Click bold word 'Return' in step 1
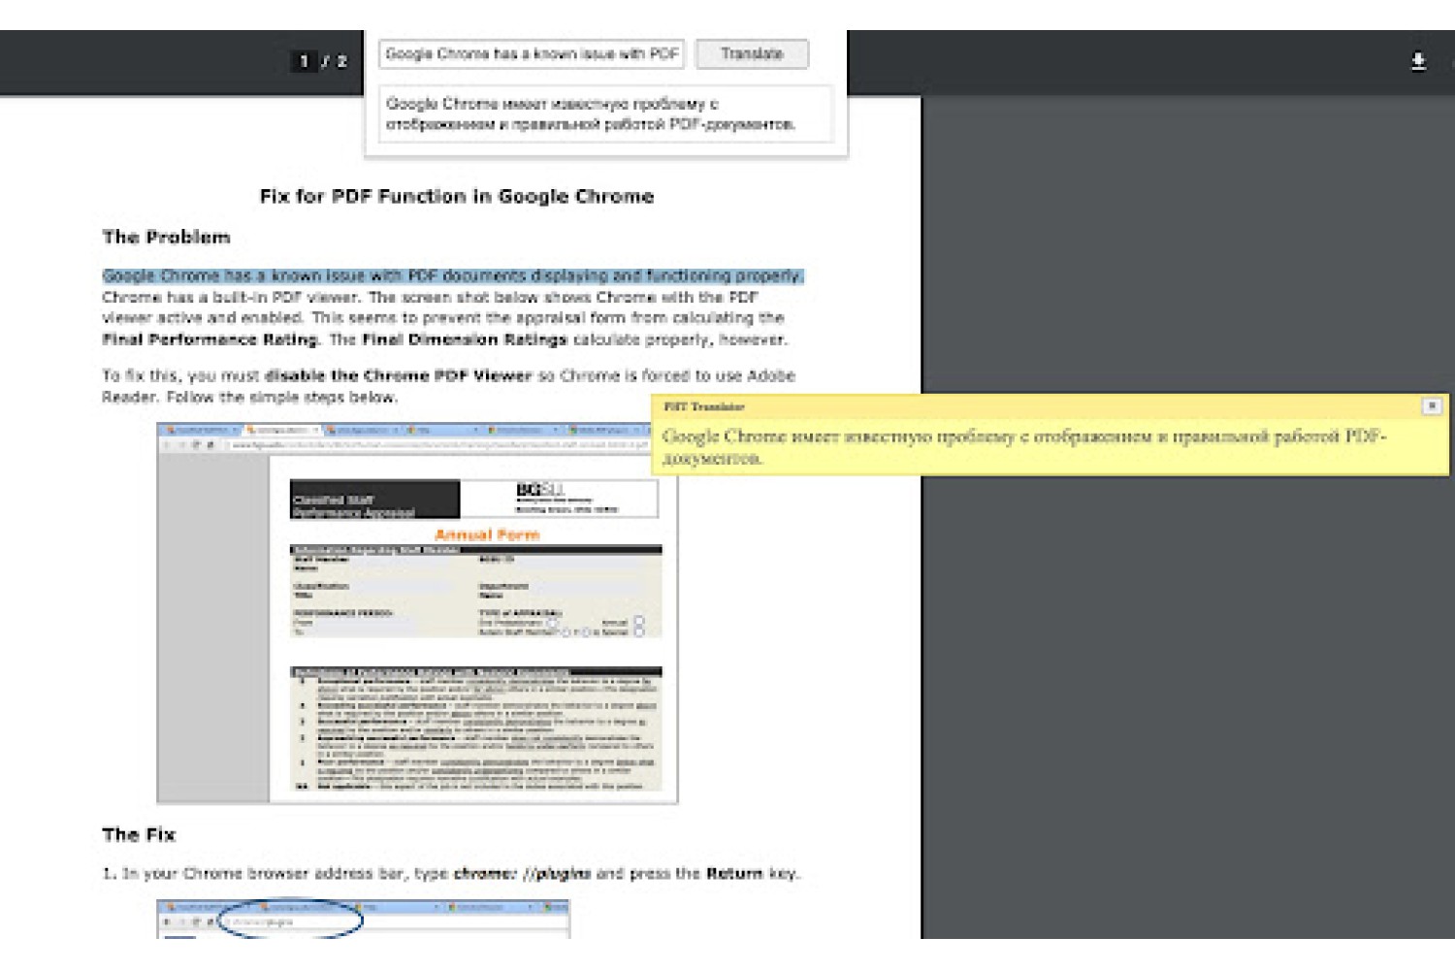 pyautogui.click(x=734, y=873)
